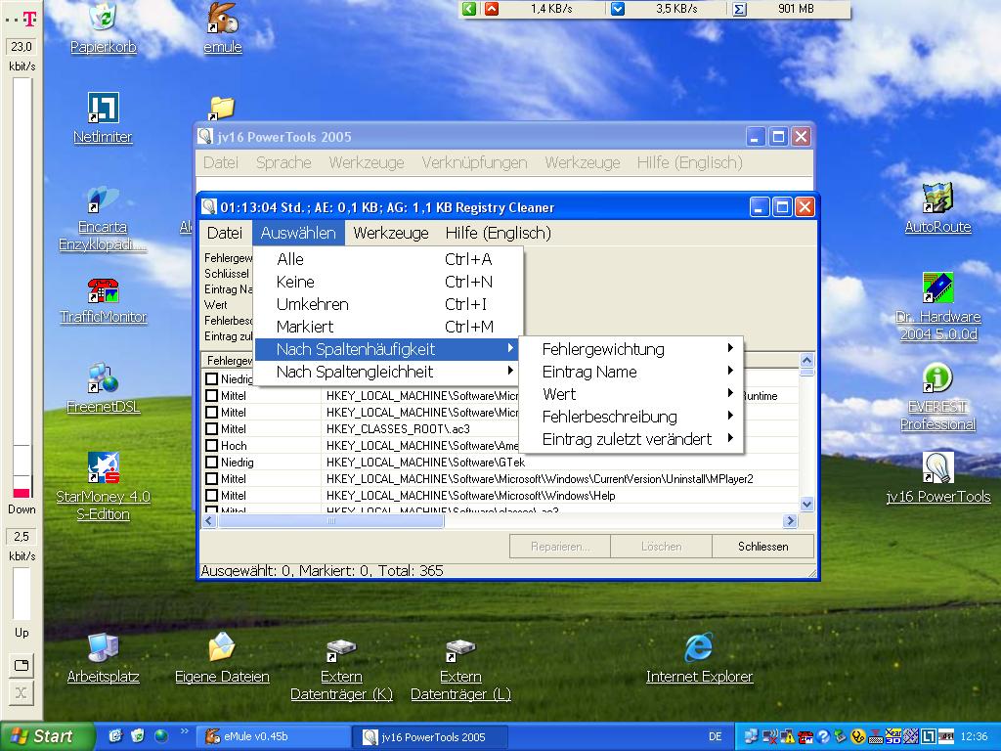Open the FreenetDSL desktop shortcut
This screenshot has width=1001, height=751.
click(103, 388)
